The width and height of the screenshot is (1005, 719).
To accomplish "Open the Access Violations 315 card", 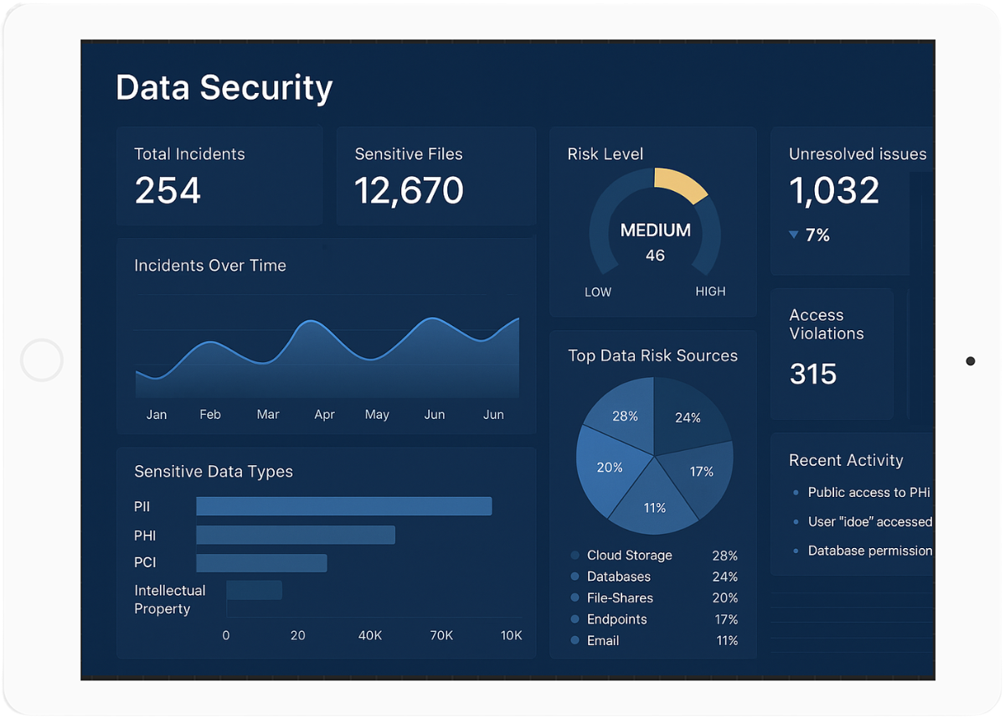I will click(x=831, y=354).
